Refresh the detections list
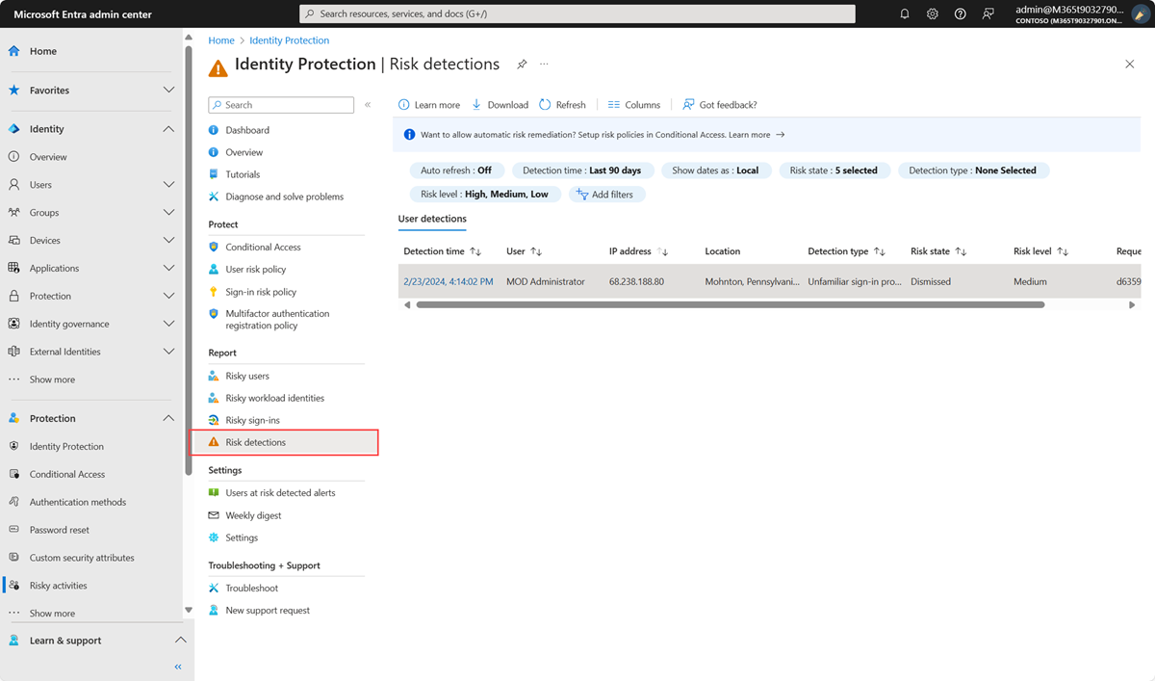The width and height of the screenshot is (1155, 681). coord(562,105)
